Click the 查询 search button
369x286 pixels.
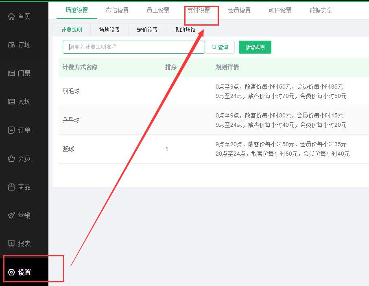(220, 47)
